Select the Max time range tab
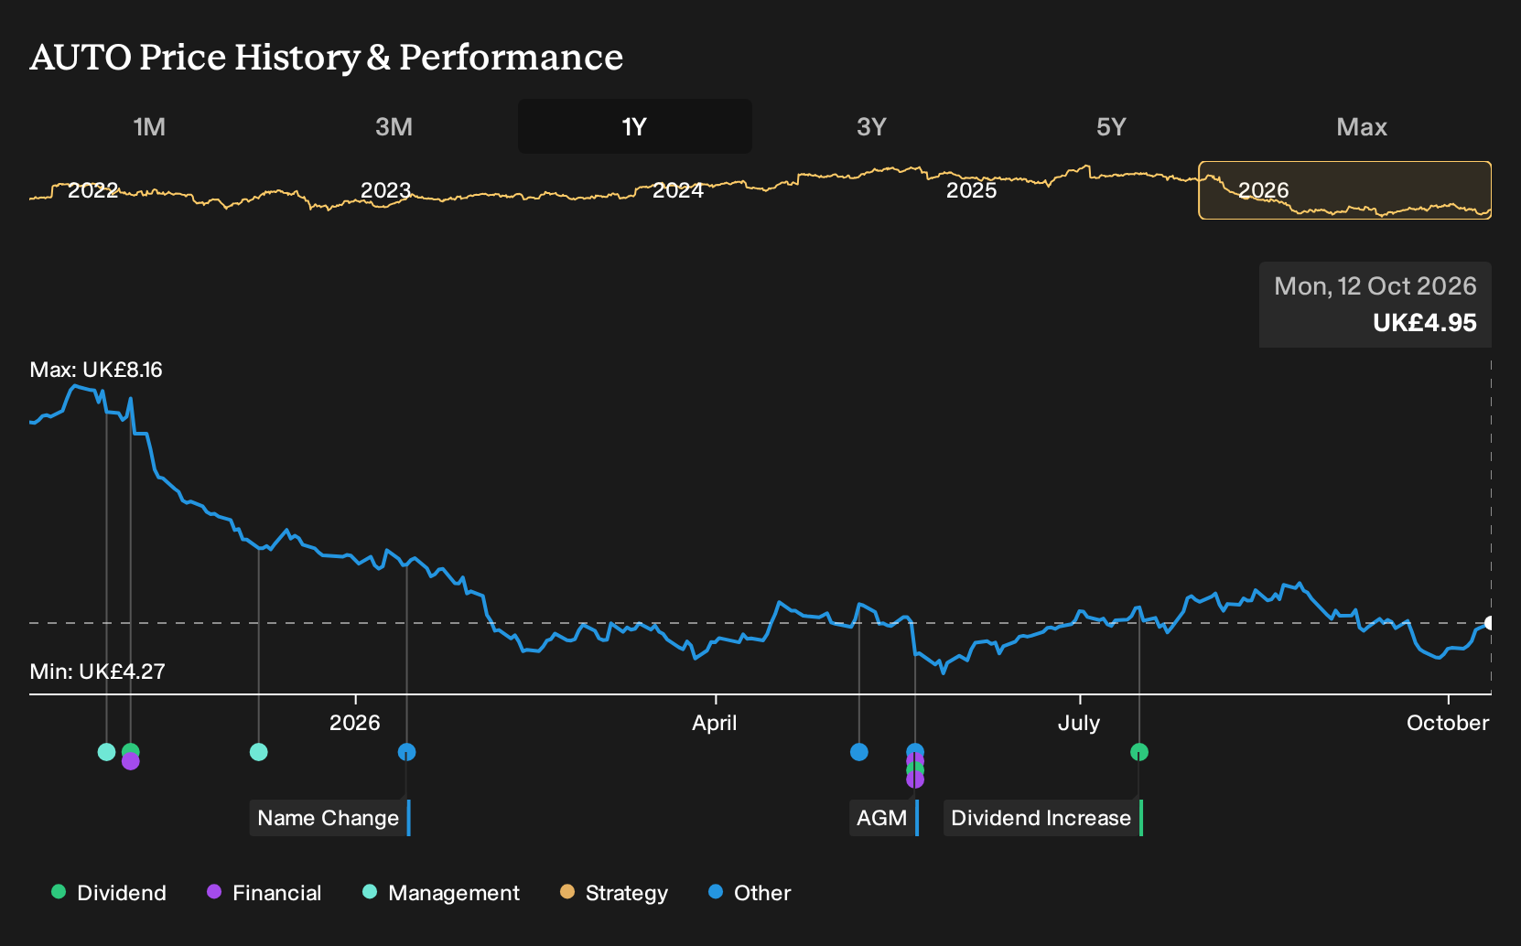The width and height of the screenshot is (1521, 946). [x=1362, y=126]
